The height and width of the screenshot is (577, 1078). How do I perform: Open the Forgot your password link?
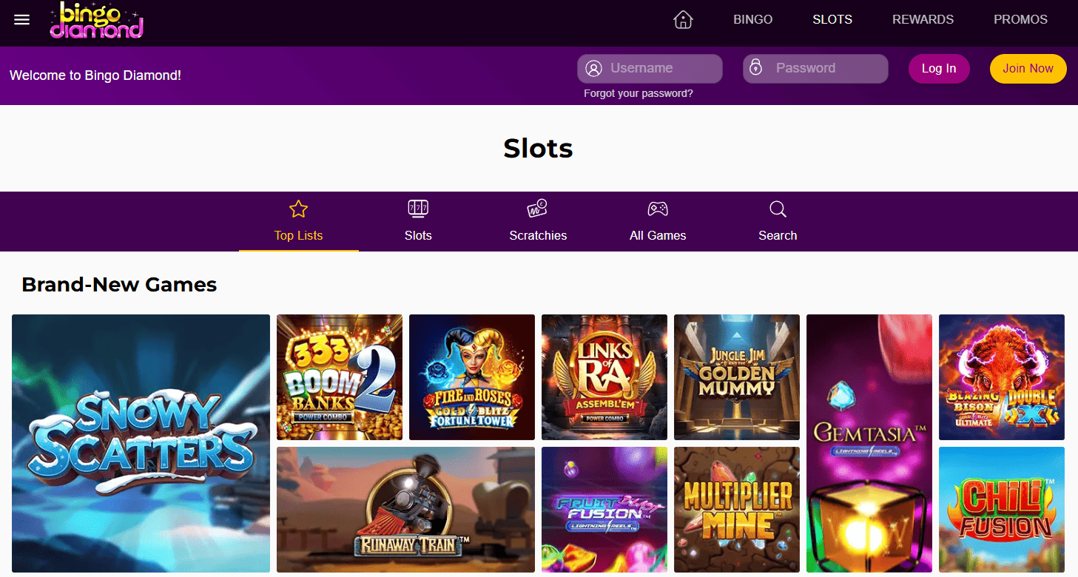[638, 93]
